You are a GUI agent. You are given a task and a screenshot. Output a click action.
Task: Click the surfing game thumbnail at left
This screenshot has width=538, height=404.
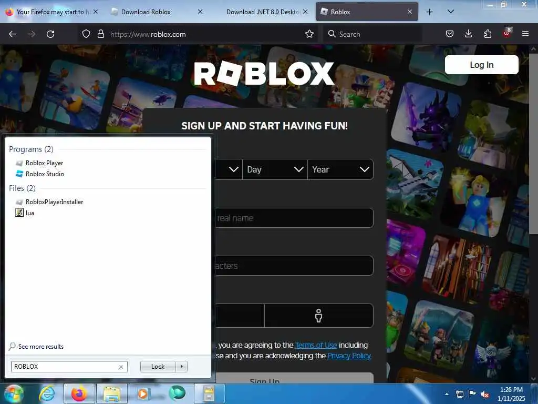tap(75, 95)
